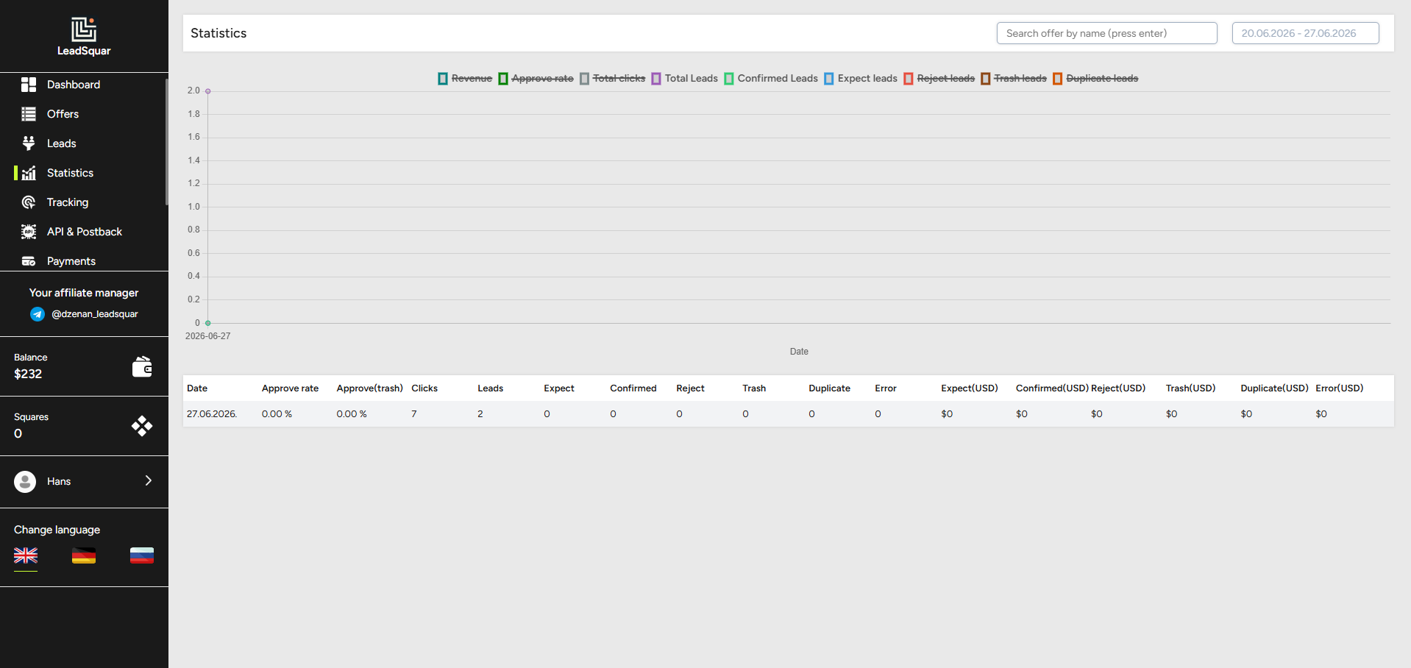This screenshot has width=1411, height=668.
Task: Hide the Confirmed Leads series
Action: pos(771,79)
